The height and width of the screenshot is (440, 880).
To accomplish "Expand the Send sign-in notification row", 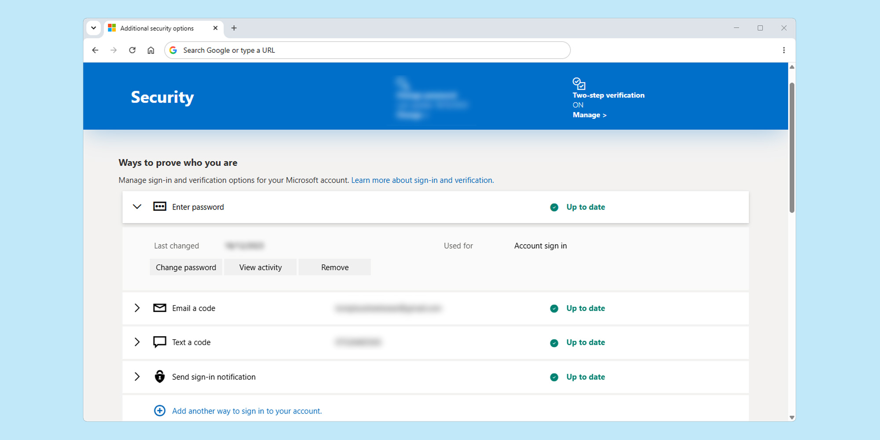I will [137, 377].
